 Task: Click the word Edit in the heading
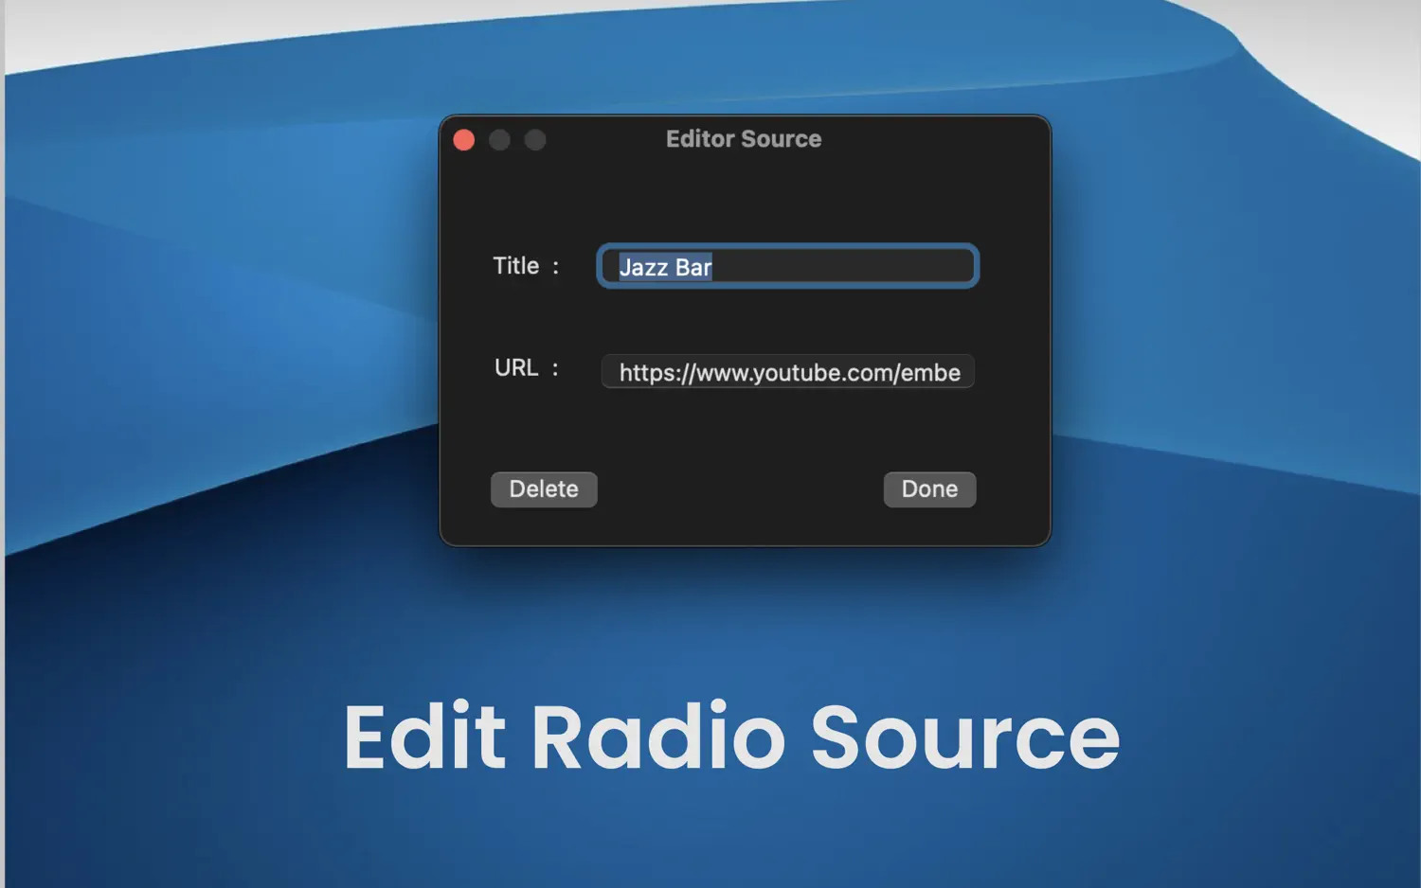tap(424, 737)
